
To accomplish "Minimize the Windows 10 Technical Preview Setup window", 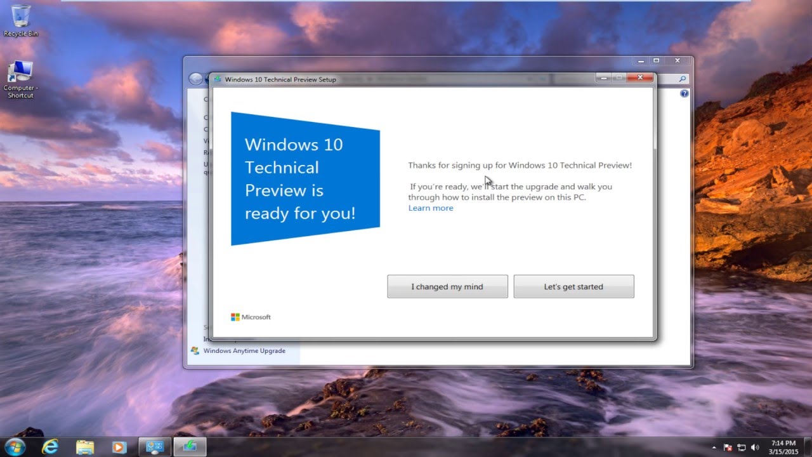I will point(603,77).
